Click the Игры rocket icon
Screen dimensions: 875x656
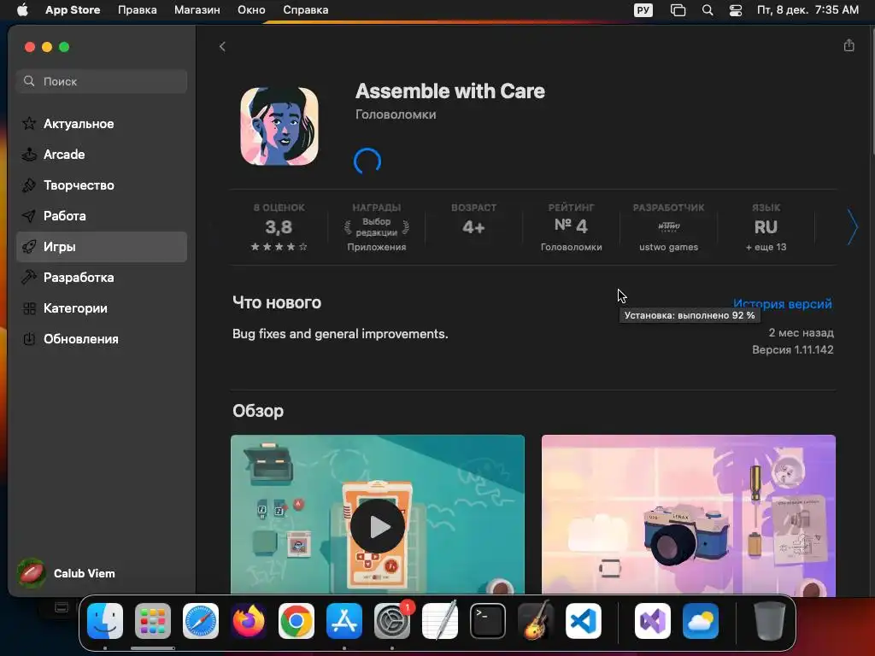[x=29, y=247]
